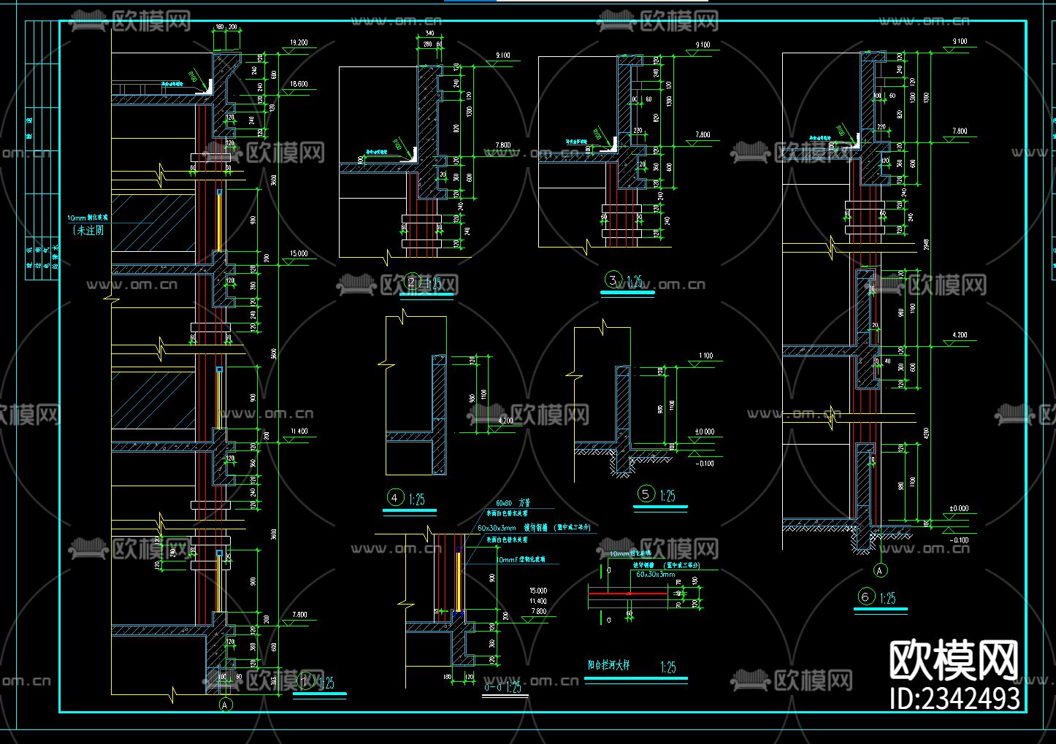Click the 60x80 square tube annotation
This screenshot has width=1056, height=744.
[x=512, y=504]
